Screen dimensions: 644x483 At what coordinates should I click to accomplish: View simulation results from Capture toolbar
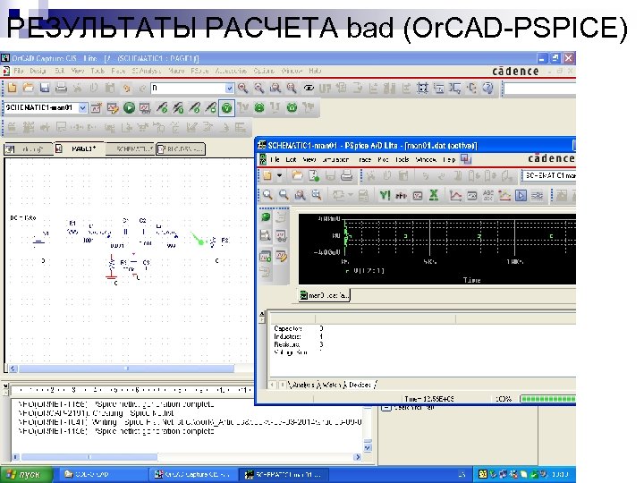tap(145, 108)
